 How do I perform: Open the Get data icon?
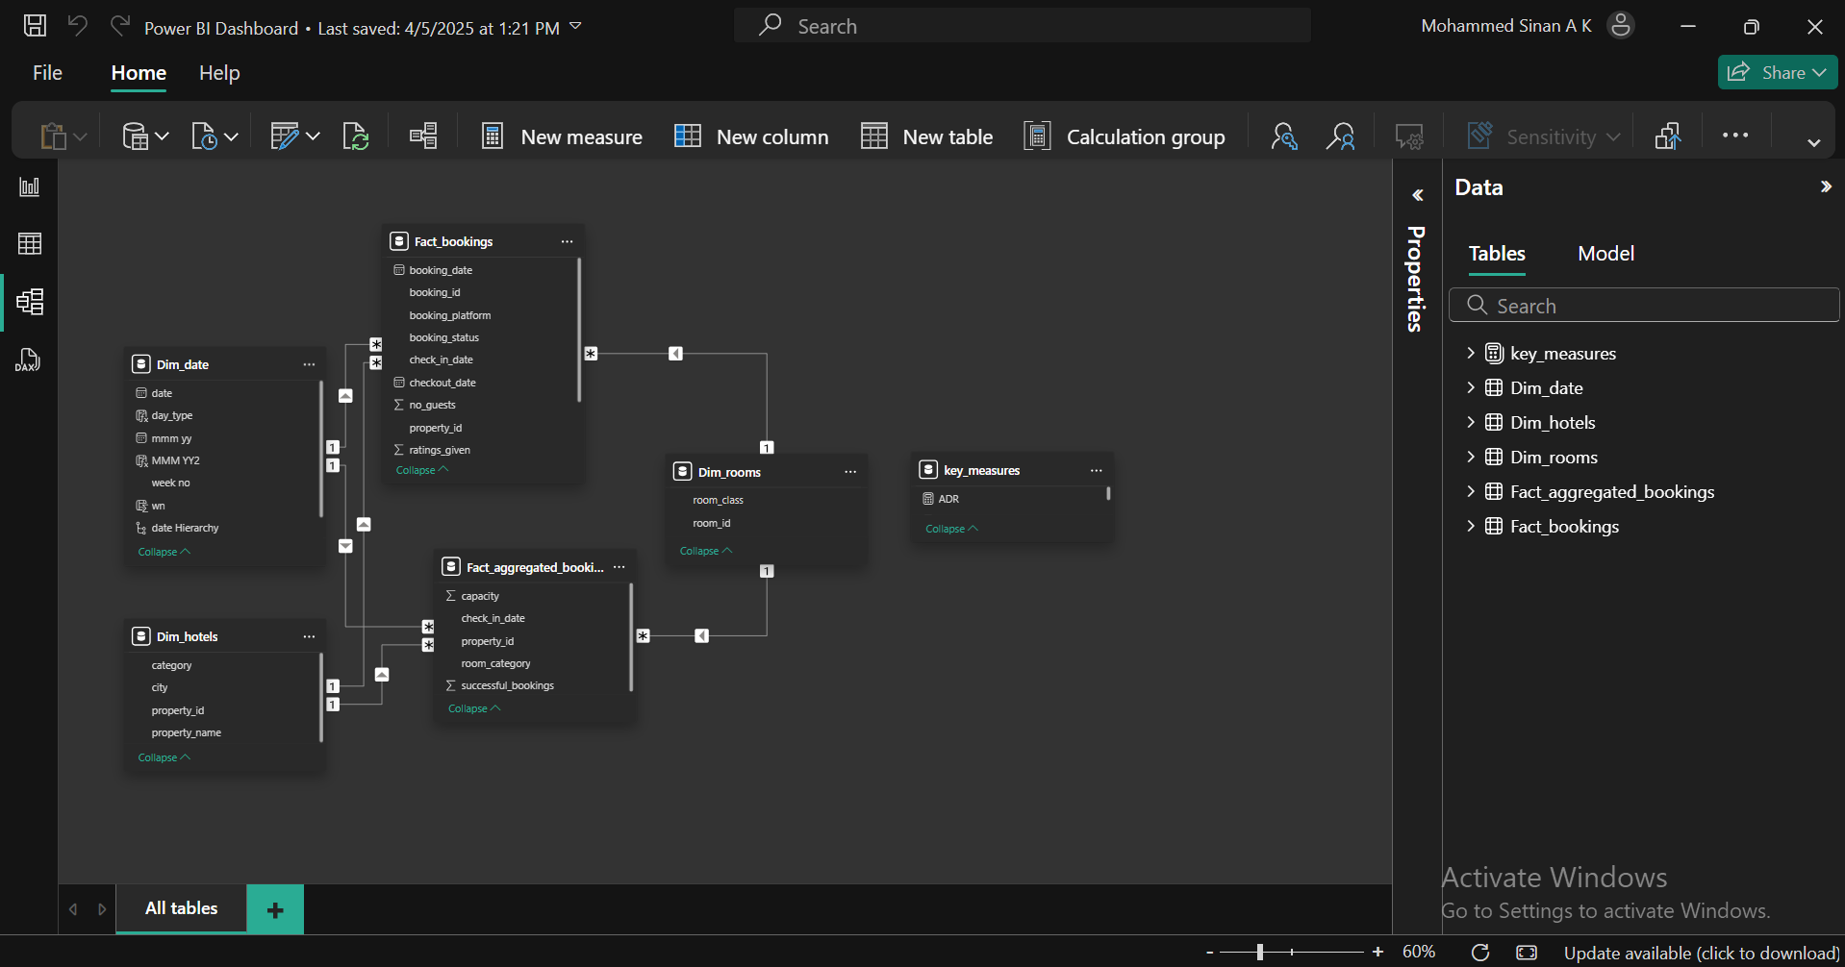tap(136, 136)
